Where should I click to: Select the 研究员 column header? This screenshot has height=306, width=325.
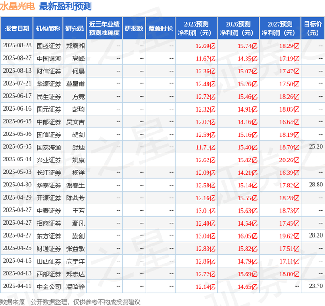75,28
